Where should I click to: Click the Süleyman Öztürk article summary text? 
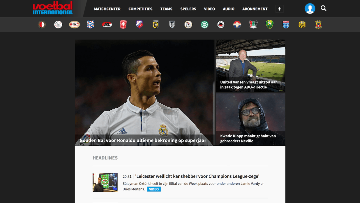[193, 186]
